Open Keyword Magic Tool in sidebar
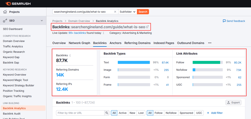The width and height of the screenshot is (251, 119). pyautogui.click(x=15, y=80)
